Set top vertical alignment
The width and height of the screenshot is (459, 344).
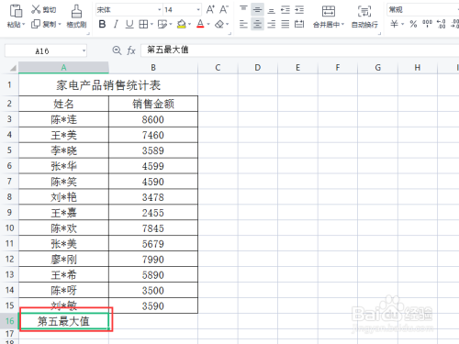(243, 9)
